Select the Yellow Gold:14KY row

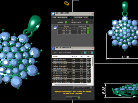[x=72, y=64]
